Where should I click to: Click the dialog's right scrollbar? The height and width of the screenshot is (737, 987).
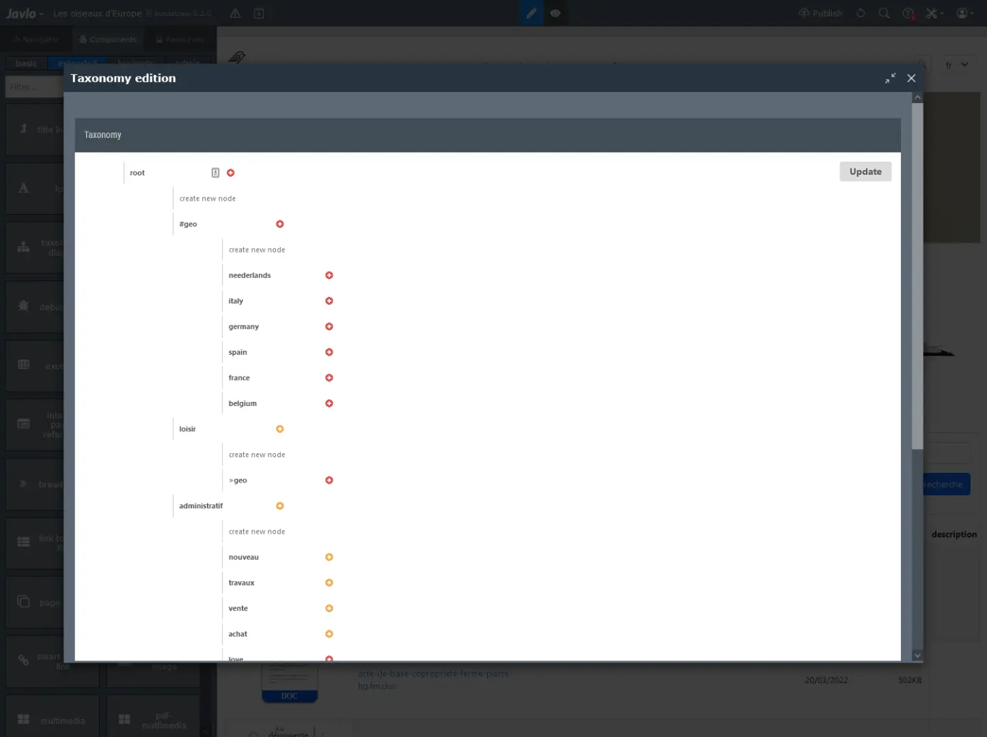click(x=917, y=273)
